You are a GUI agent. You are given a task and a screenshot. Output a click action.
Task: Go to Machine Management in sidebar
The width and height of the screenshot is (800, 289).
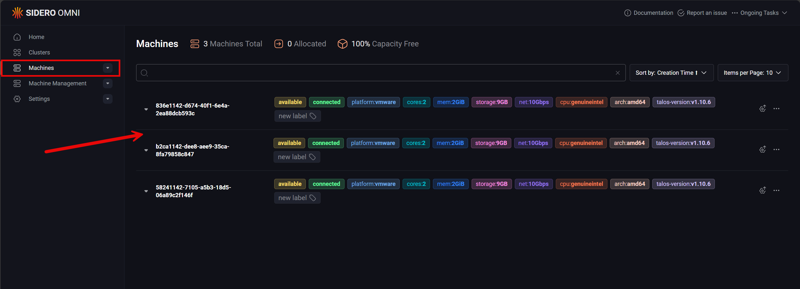[57, 83]
